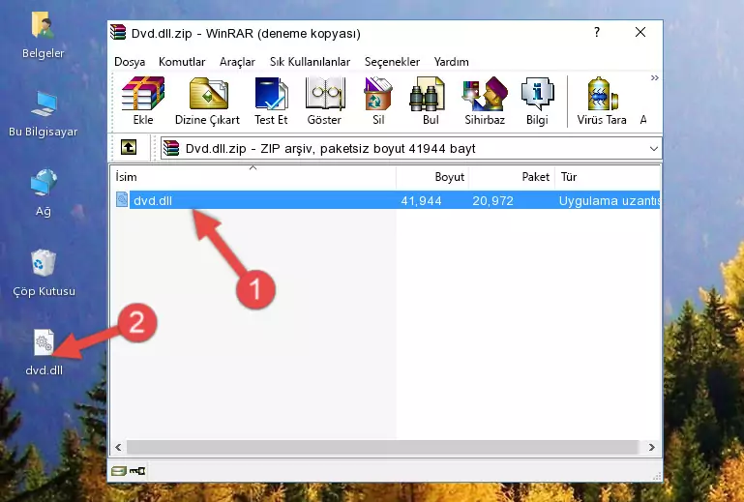Click scroll right arrow of file list

tap(651, 447)
